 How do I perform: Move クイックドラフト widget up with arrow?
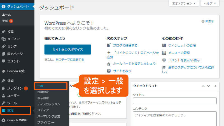point(203,86)
